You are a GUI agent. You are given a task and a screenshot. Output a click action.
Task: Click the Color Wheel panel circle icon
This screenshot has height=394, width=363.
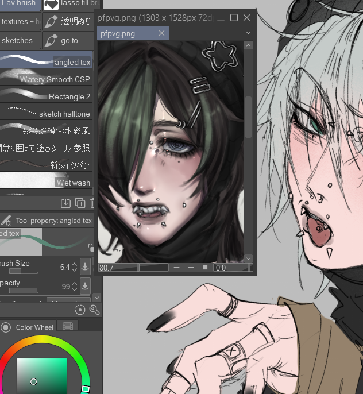[6, 327]
